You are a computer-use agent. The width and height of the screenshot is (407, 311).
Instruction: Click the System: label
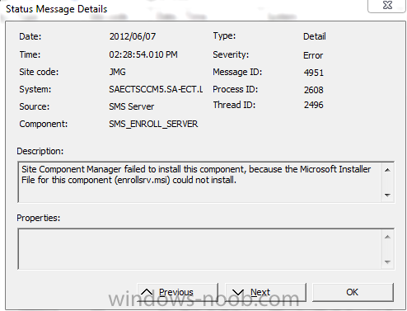pos(35,89)
